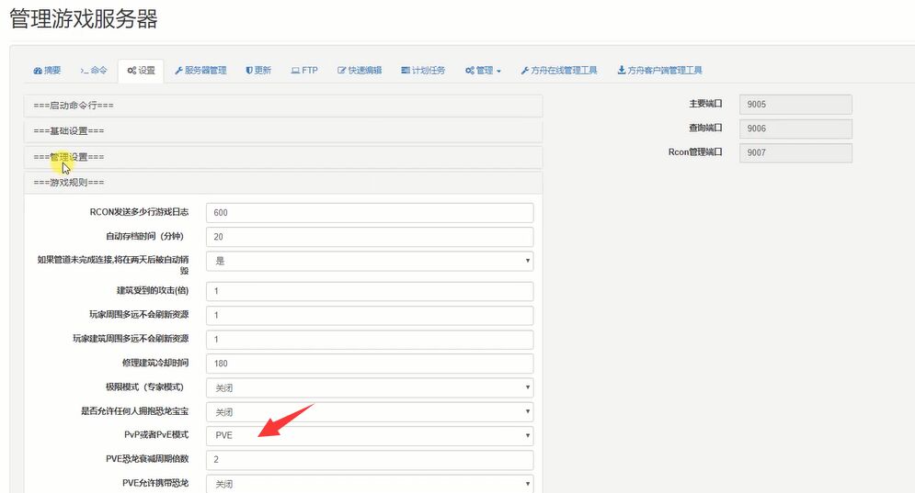
Task: Click the 自动存档时间 input field
Action: click(x=370, y=237)
